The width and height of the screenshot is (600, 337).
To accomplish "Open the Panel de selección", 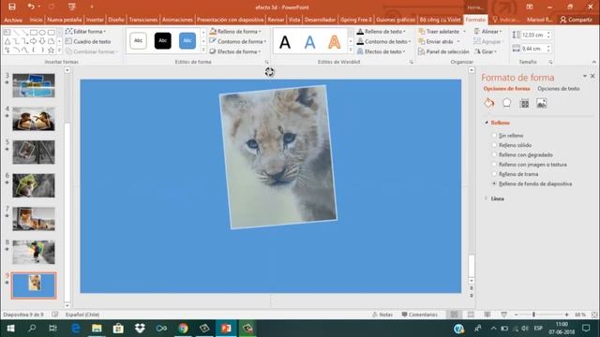I will (443, 51).
